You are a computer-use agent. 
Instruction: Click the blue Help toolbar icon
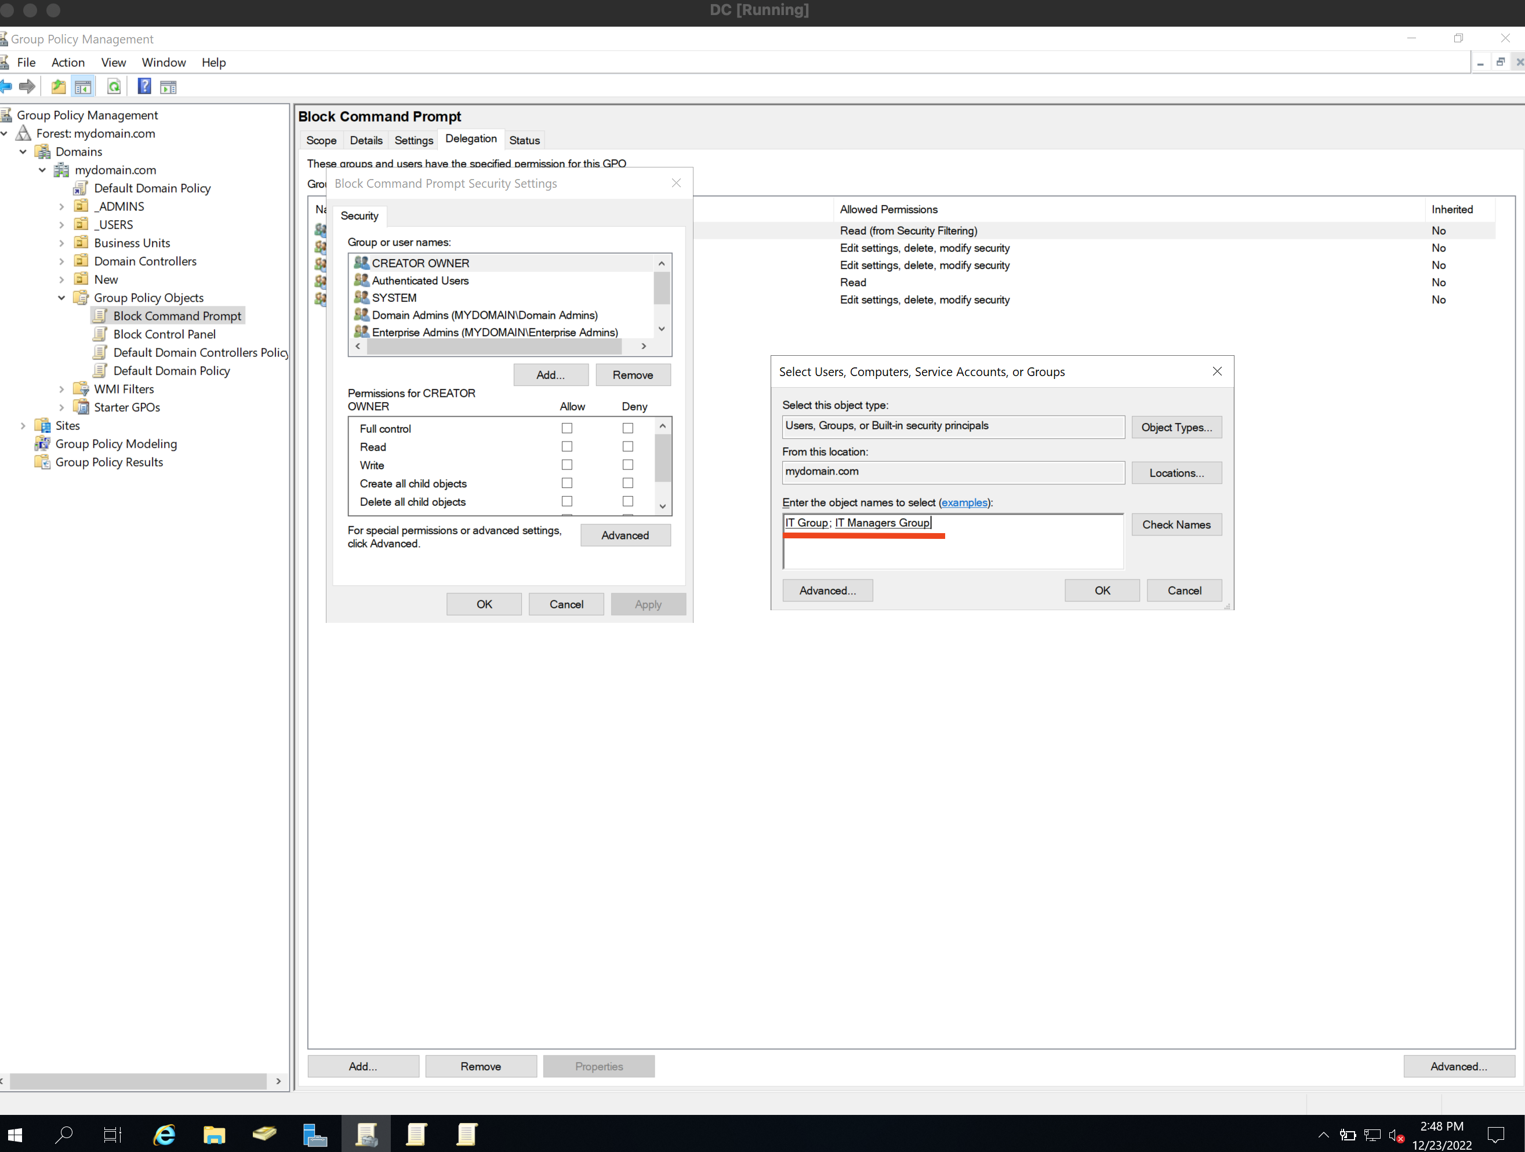[144, 87]
